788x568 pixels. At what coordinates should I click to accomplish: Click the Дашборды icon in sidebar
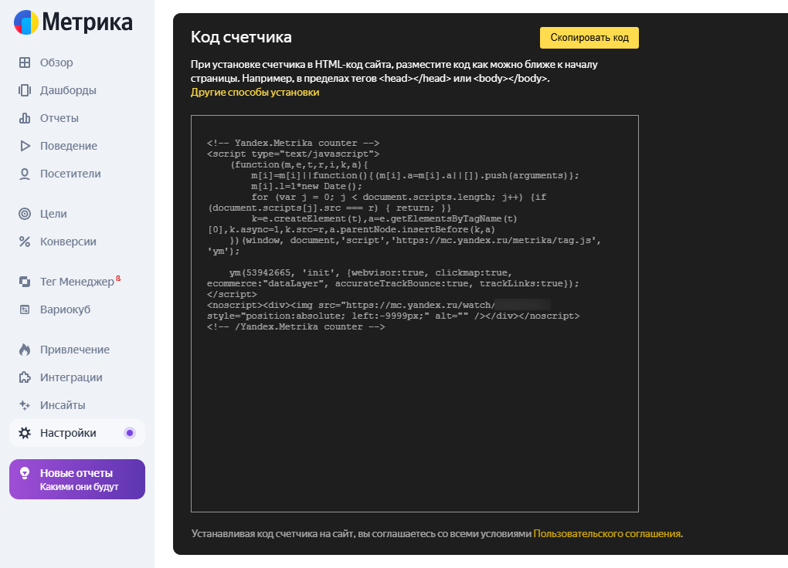[x=25, y=90]
